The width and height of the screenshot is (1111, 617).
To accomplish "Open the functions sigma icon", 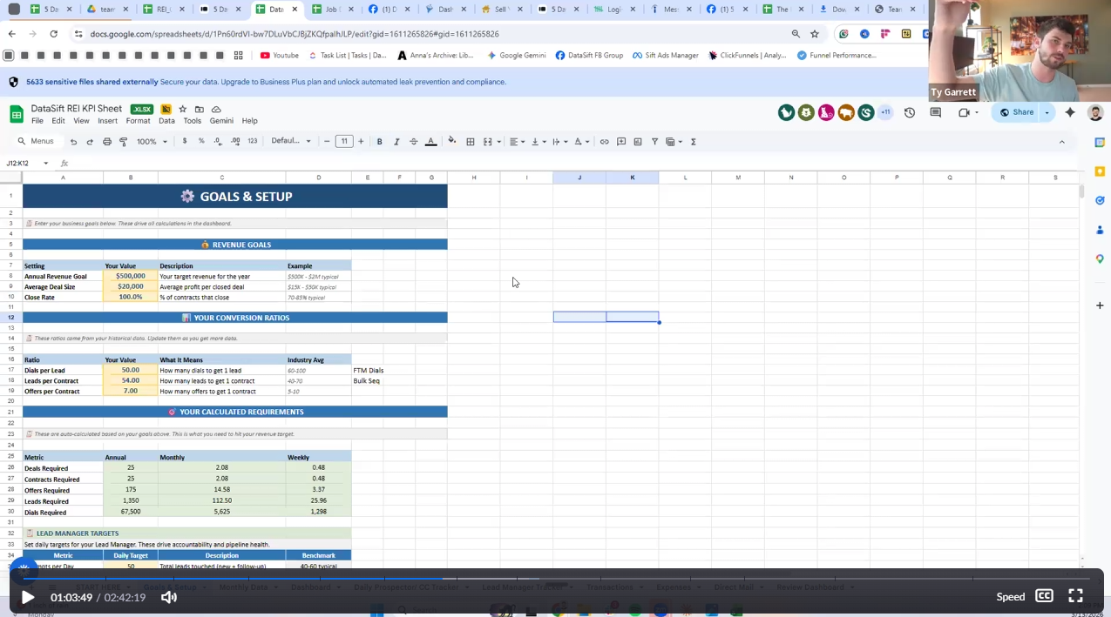I will [694, 142].
